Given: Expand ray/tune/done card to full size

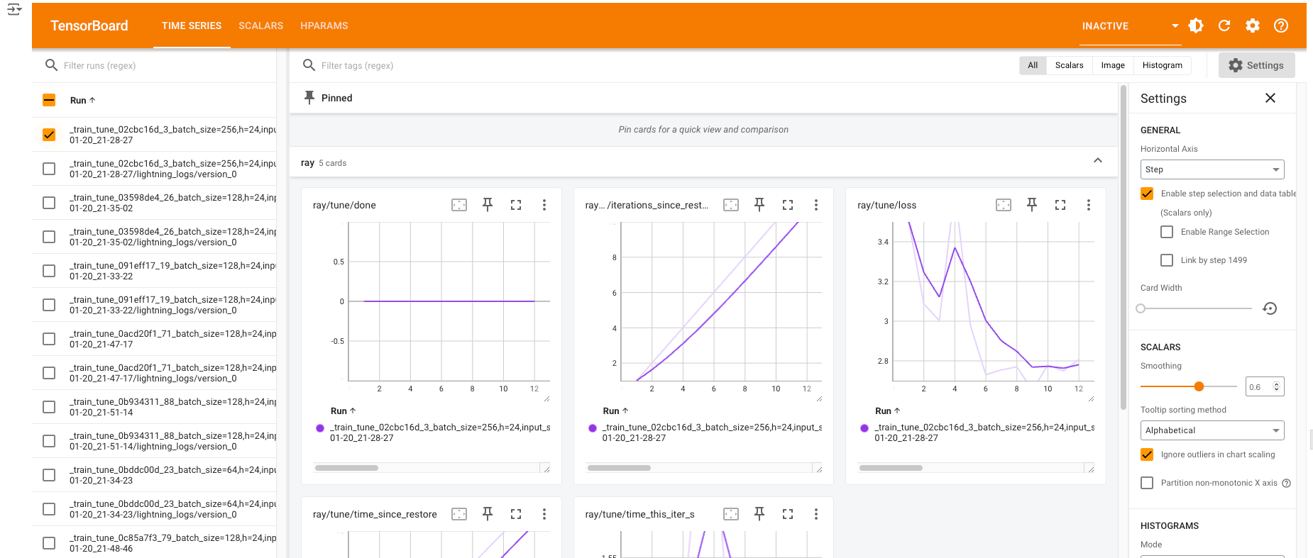Looking at the screenshot, I should pos(516,205).
